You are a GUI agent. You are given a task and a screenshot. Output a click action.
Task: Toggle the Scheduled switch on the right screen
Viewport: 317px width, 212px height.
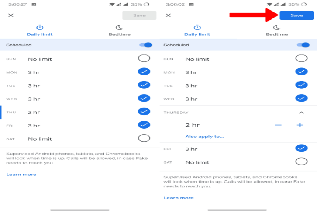pyautogui.click(x=303, y=45)
